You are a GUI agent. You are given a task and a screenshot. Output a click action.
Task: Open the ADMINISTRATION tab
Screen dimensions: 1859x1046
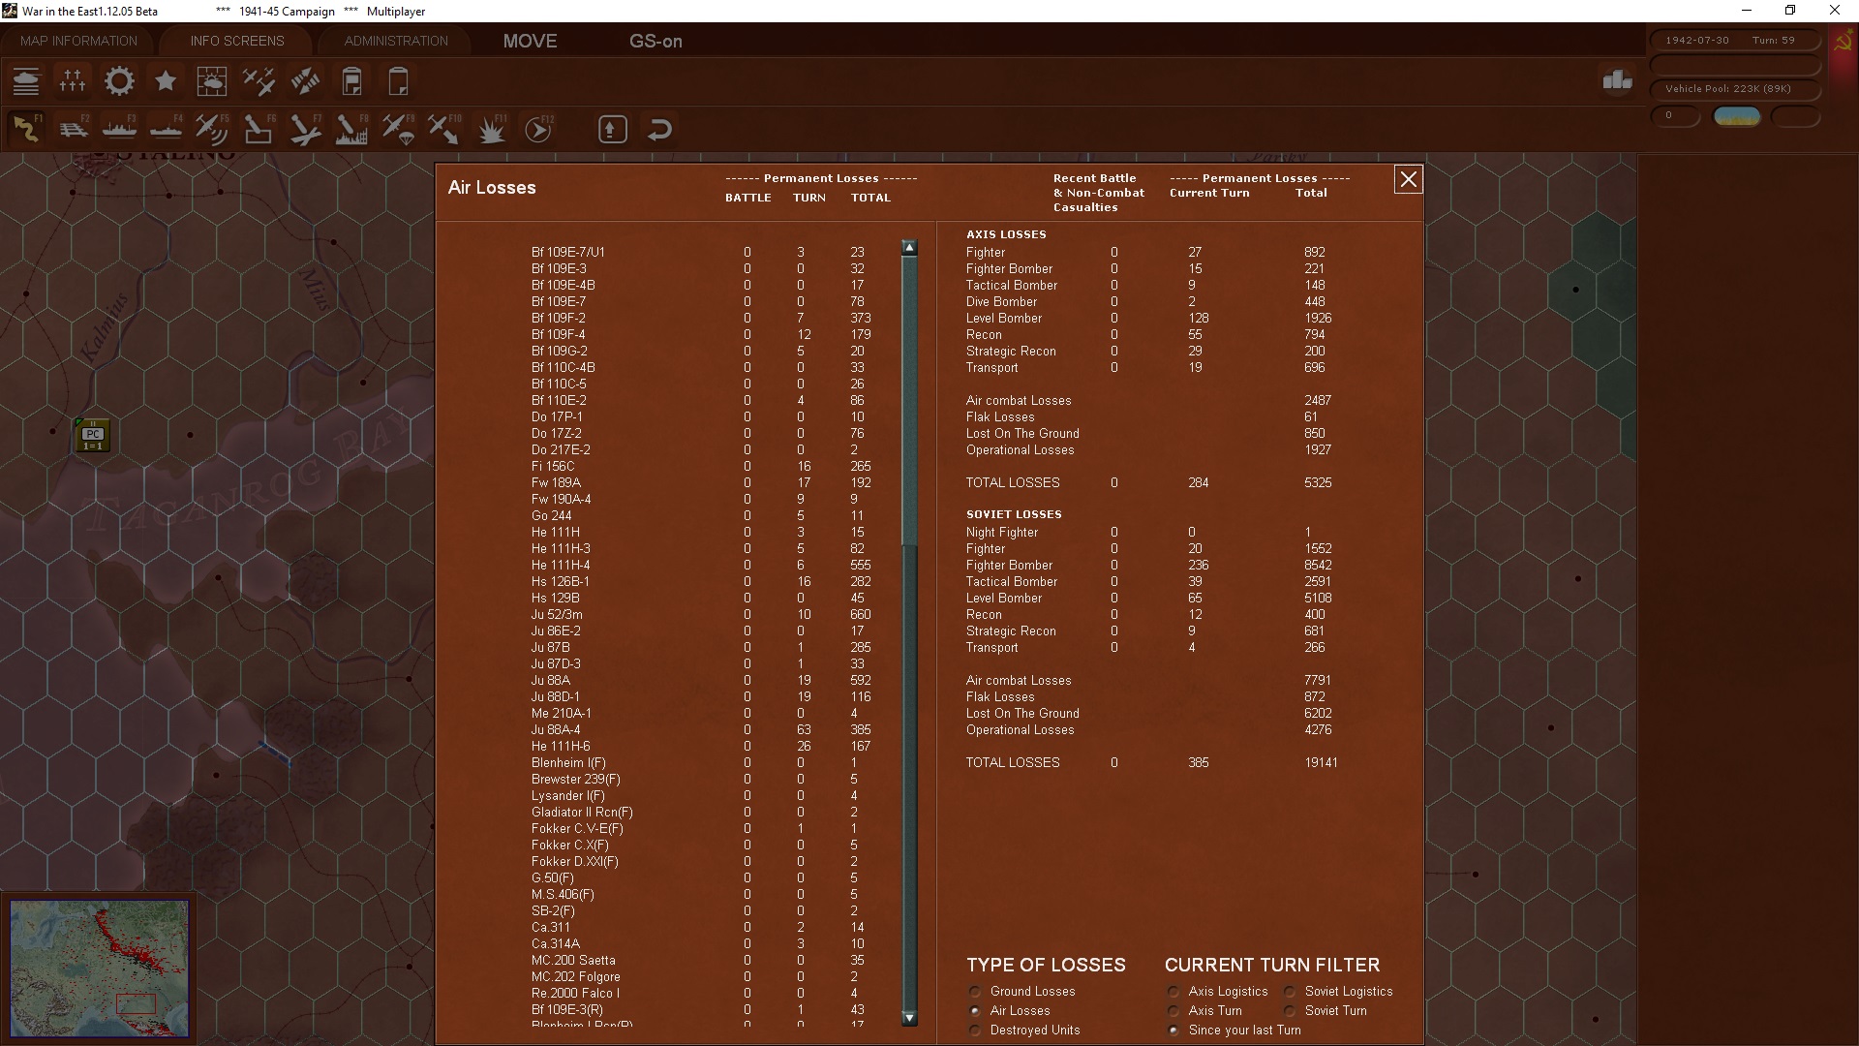coord(396,41)
